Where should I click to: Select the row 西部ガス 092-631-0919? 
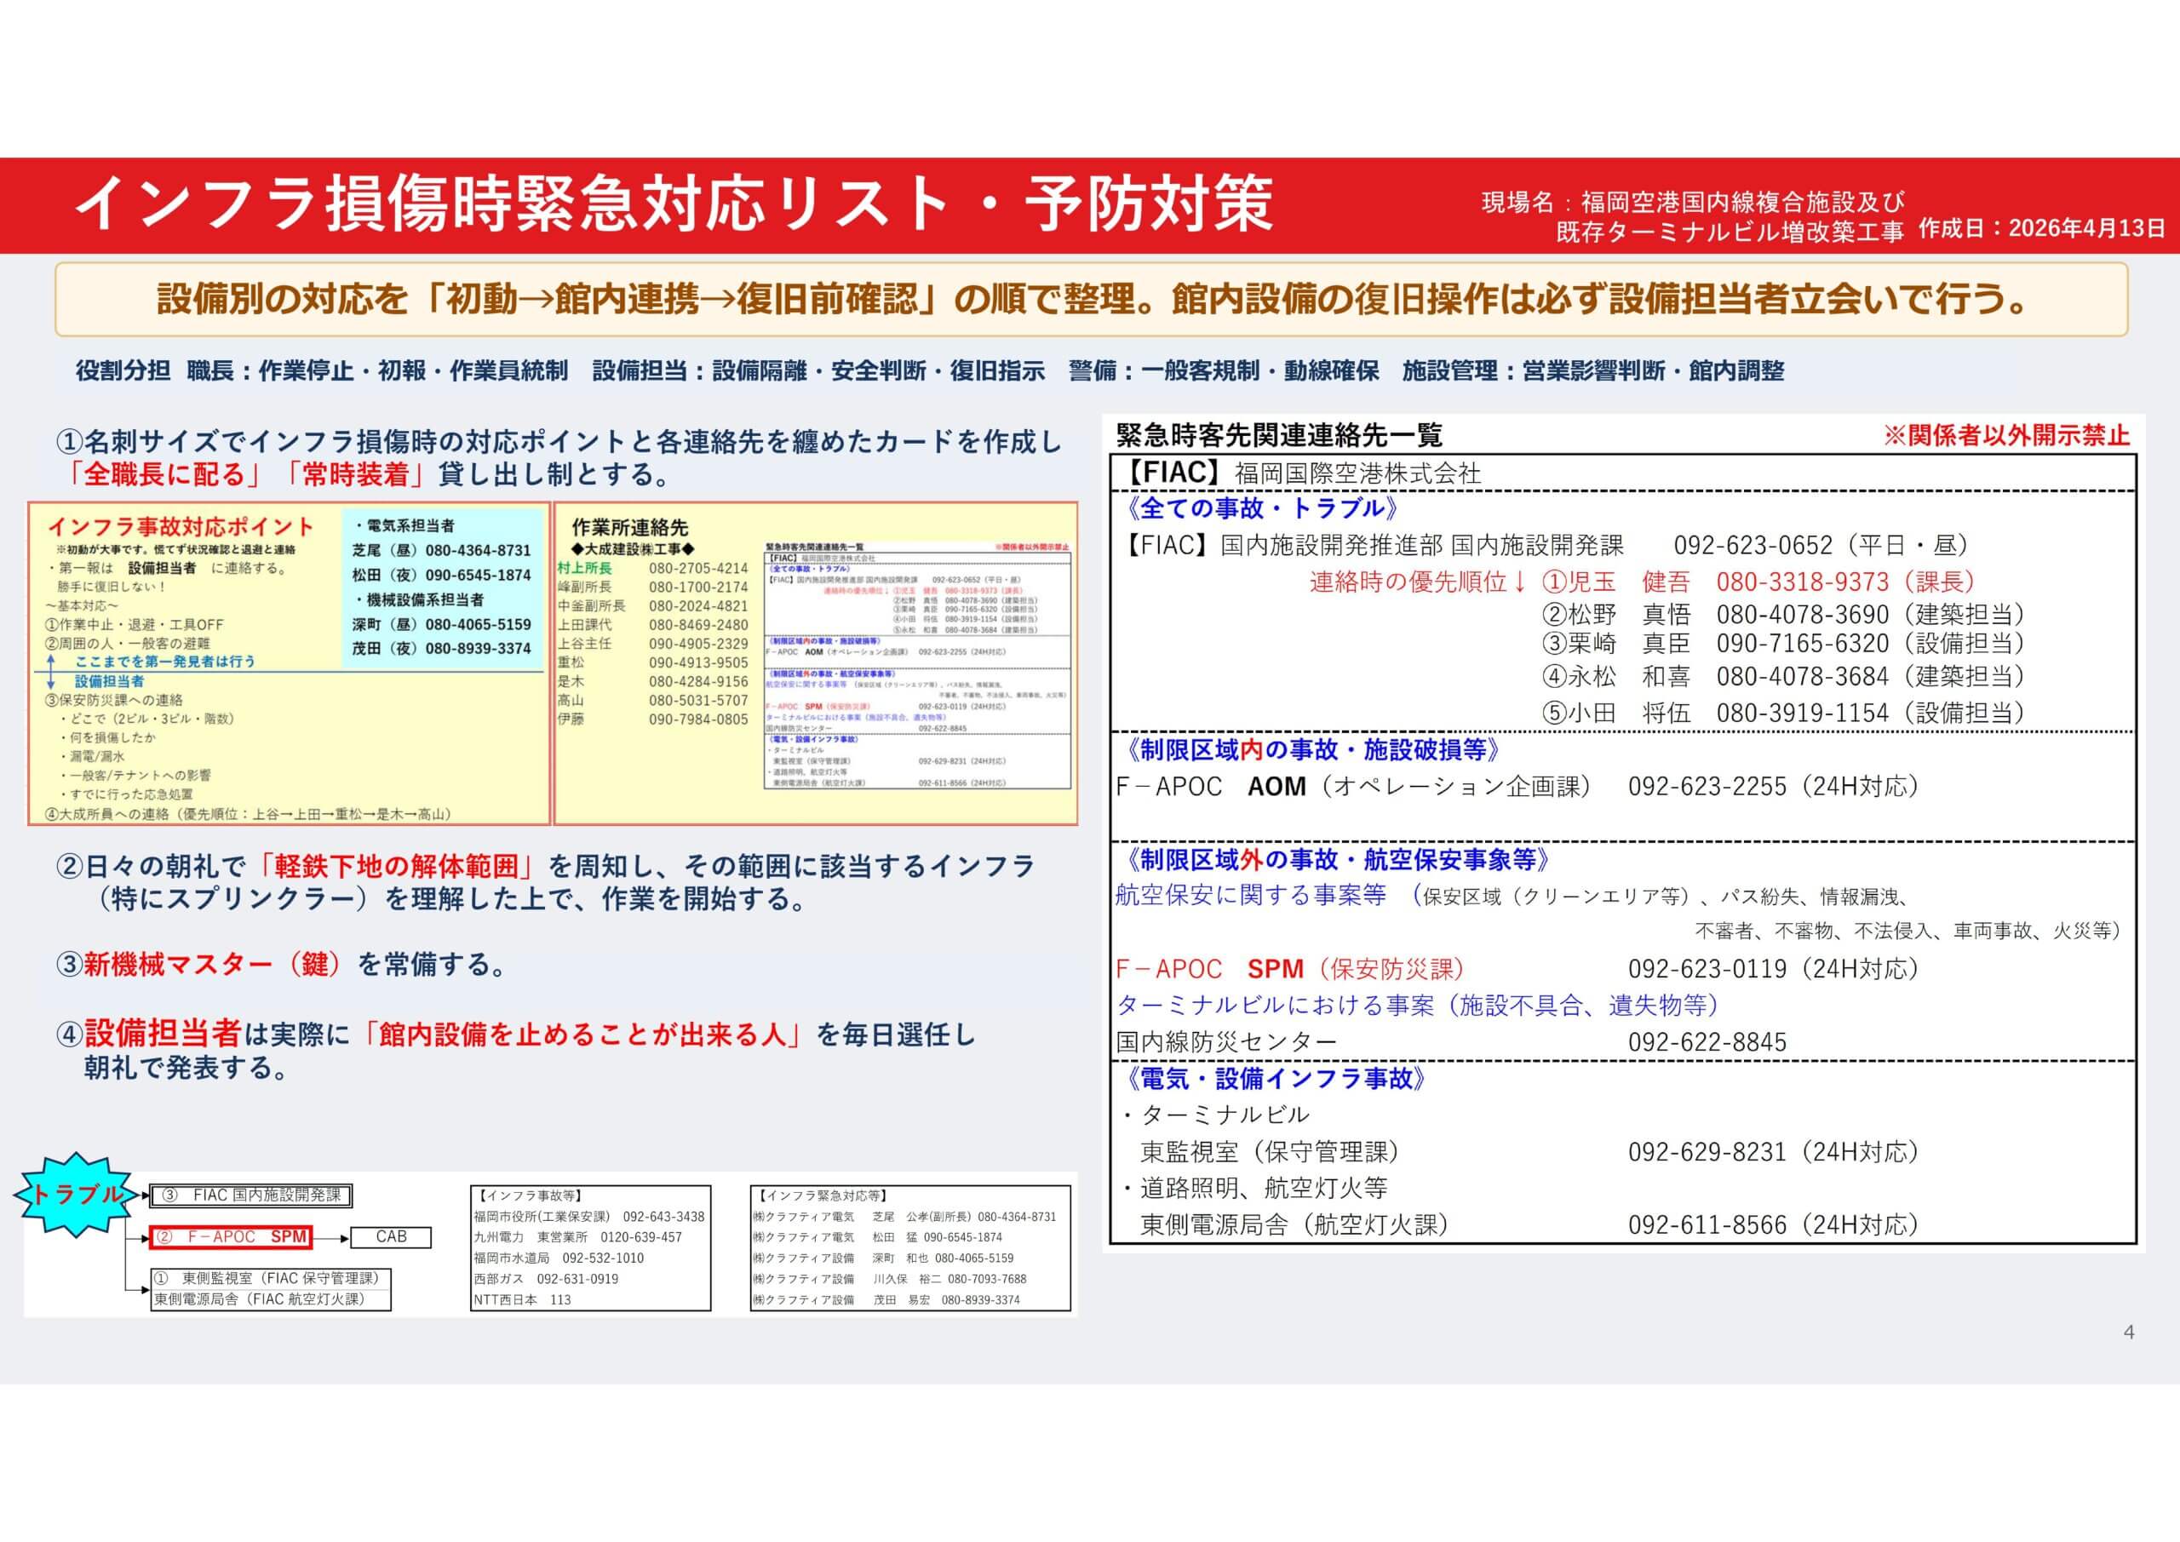(x=546, y=1279)
